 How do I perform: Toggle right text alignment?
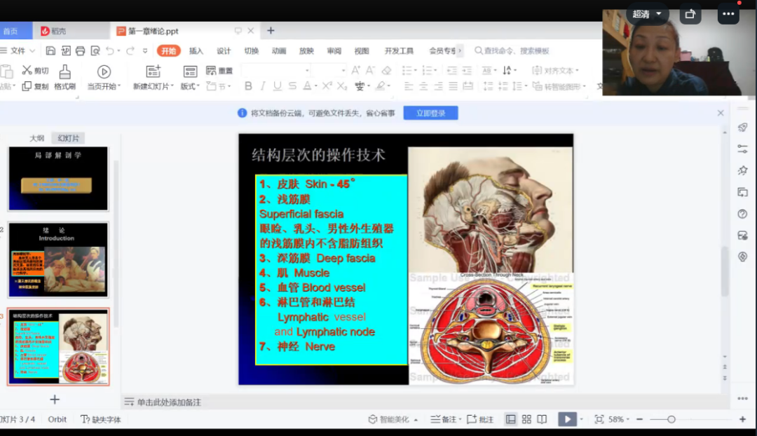(438, 86)
